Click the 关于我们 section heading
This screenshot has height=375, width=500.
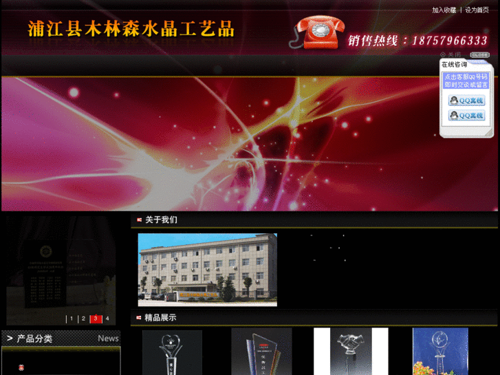(161, 220)
